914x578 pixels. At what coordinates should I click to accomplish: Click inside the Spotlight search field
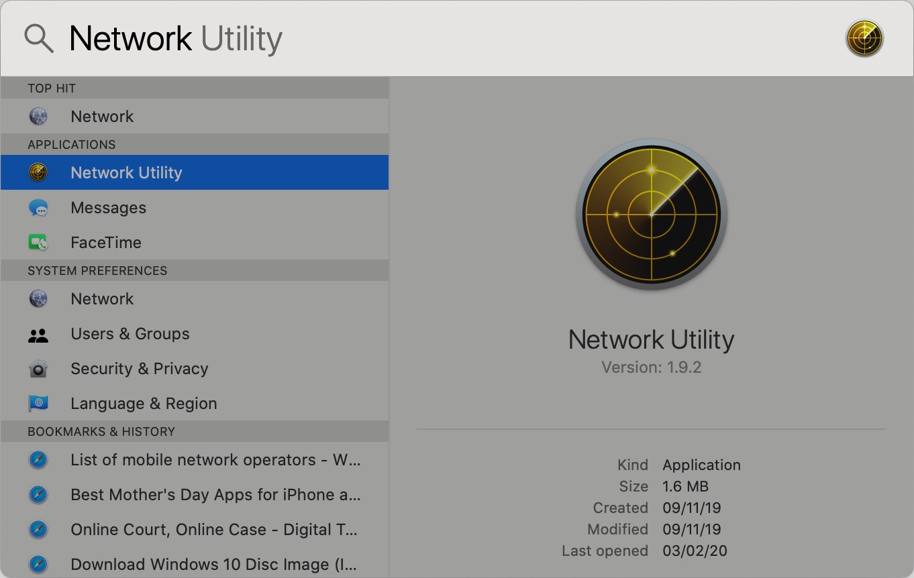tap(403, 38)
